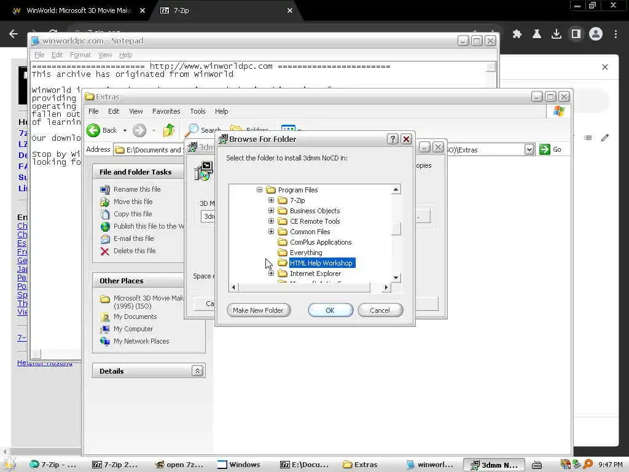Expand the Internet Explorer folder node

(x=271, y=273)
